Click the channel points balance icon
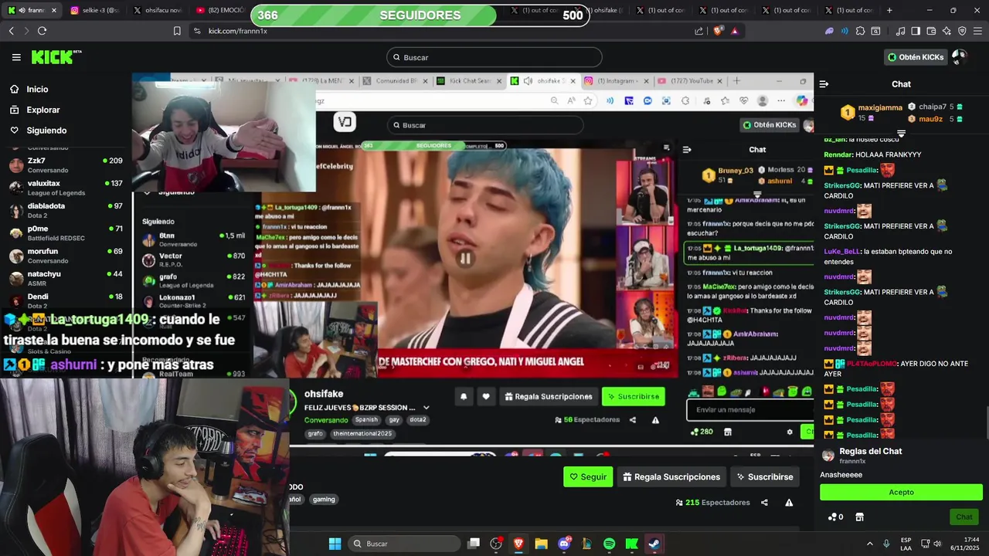 click(835, 517)
